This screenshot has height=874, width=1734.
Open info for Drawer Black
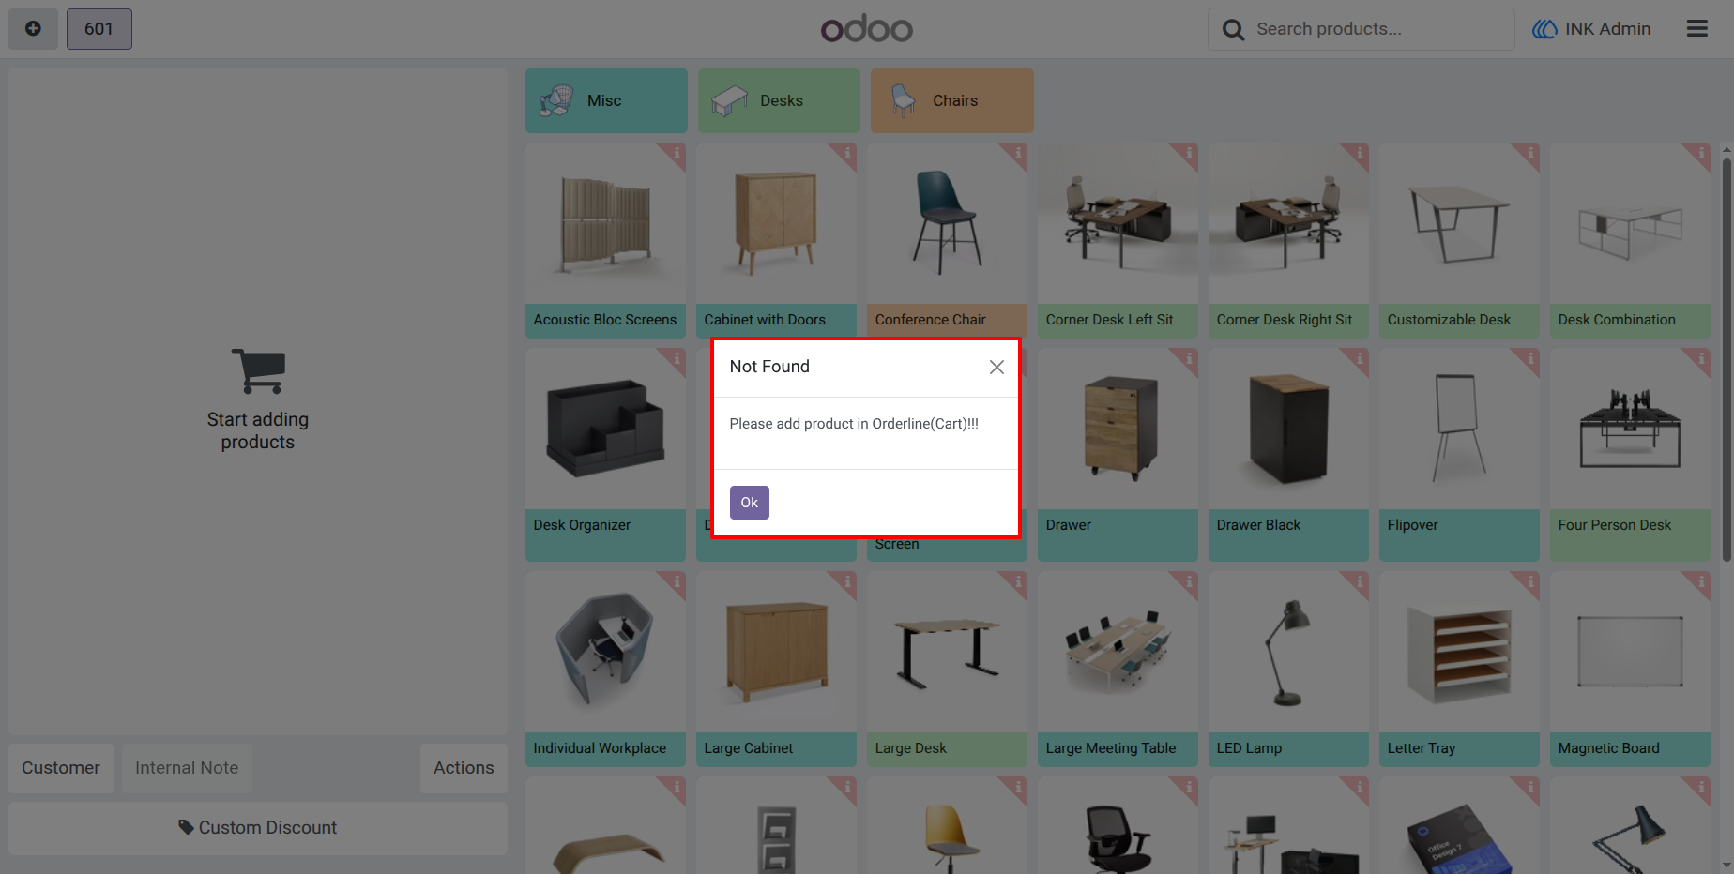click(x=1358, y=359)
